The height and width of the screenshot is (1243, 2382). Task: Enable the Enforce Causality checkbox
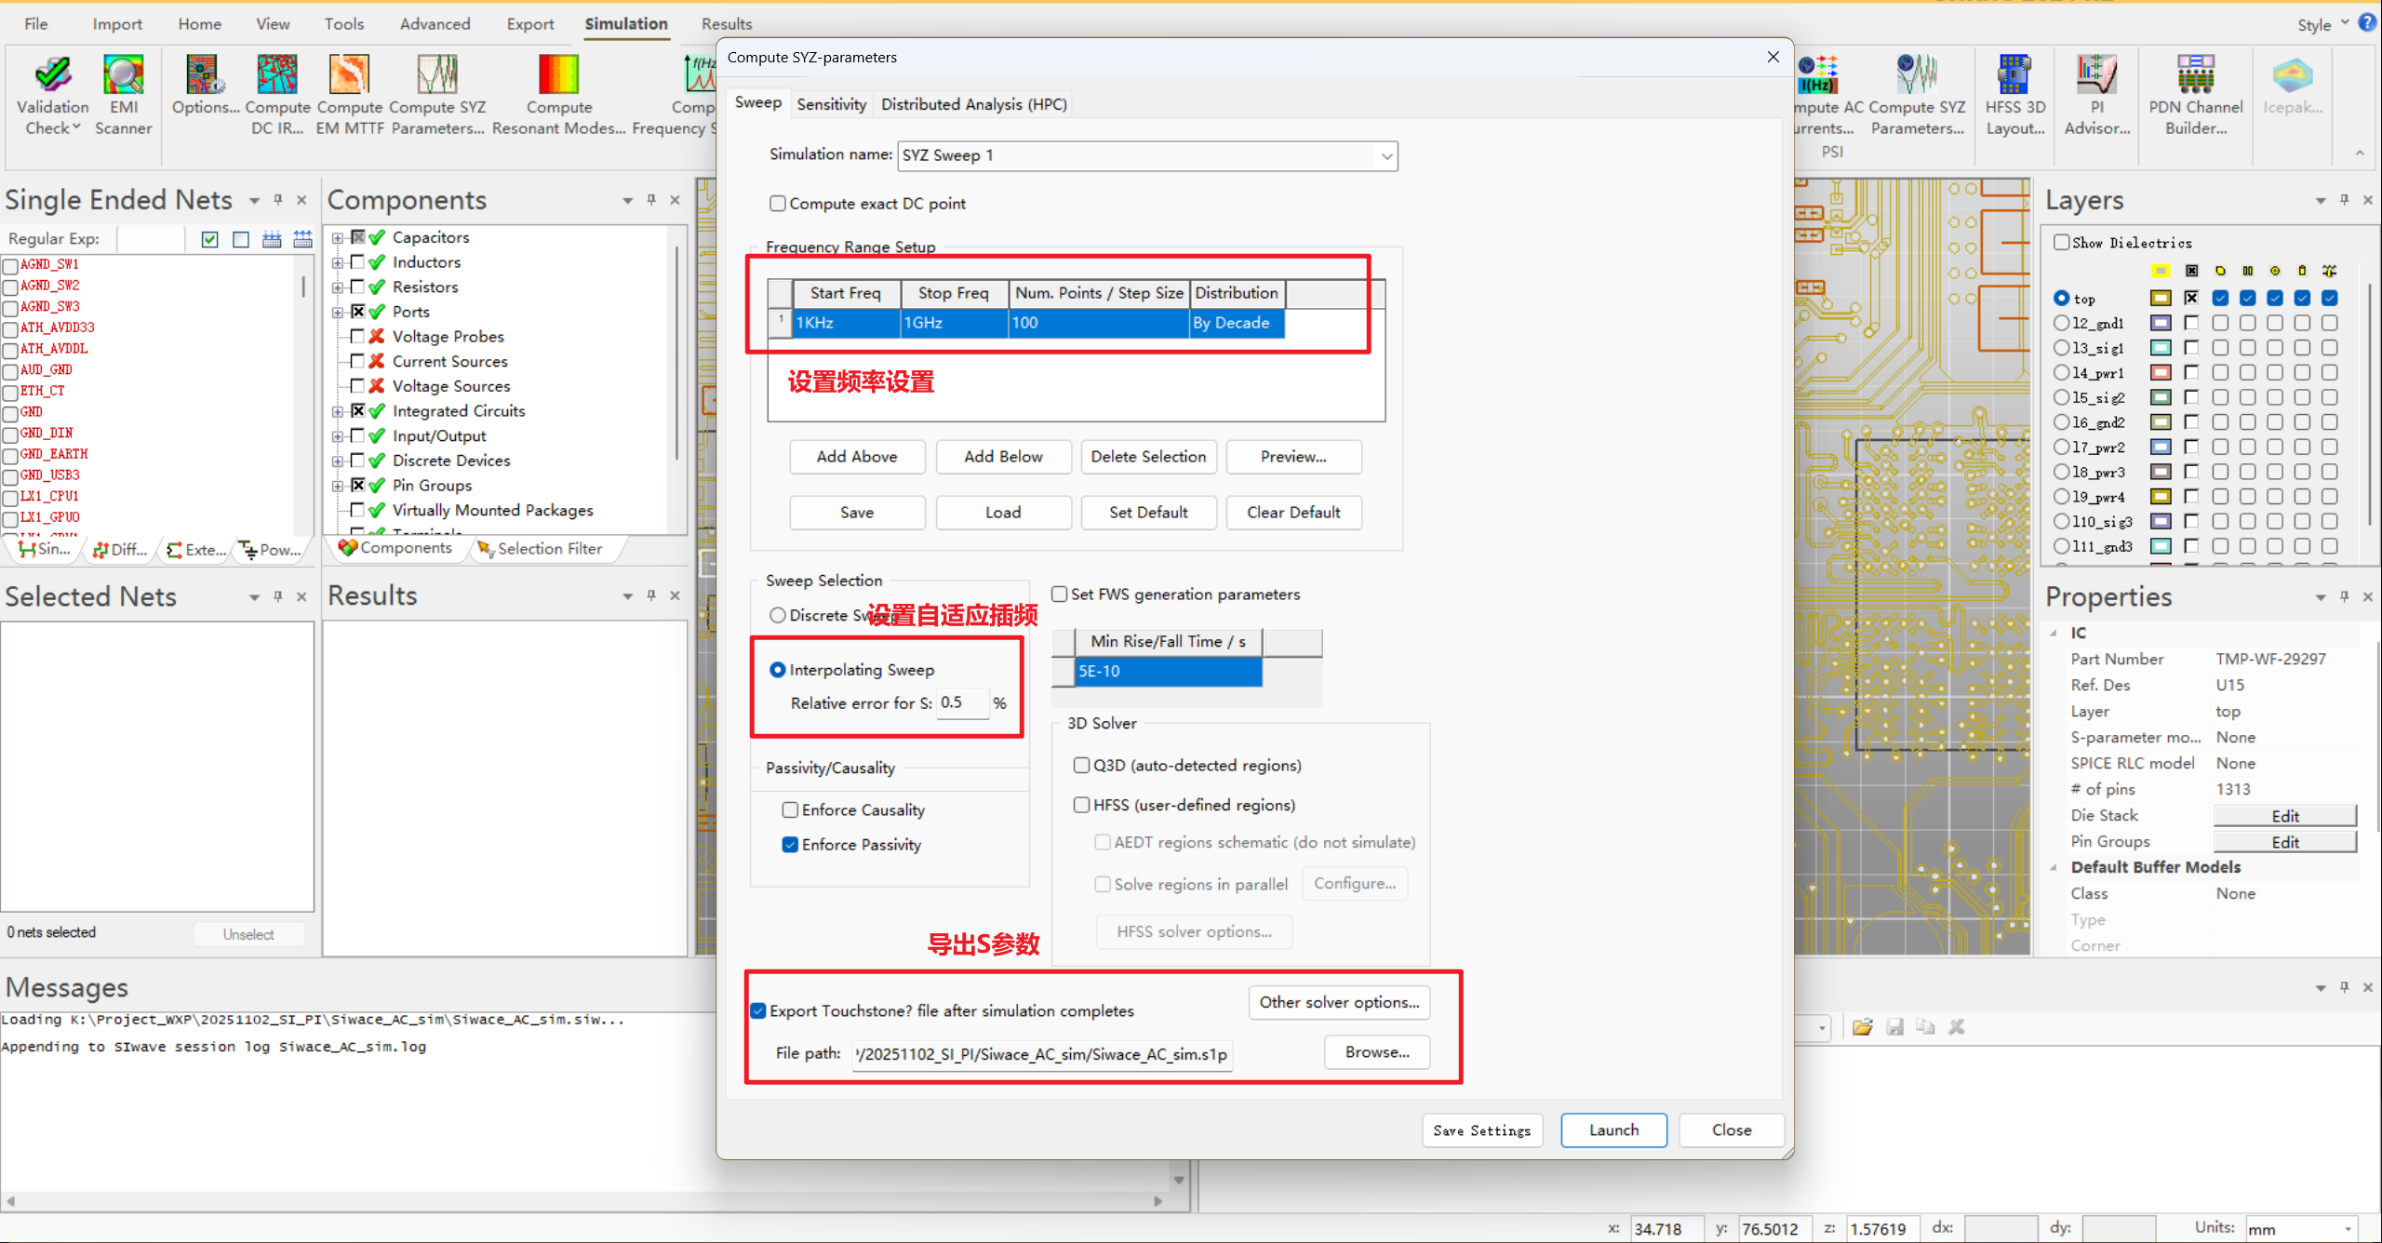pos(791,810)
